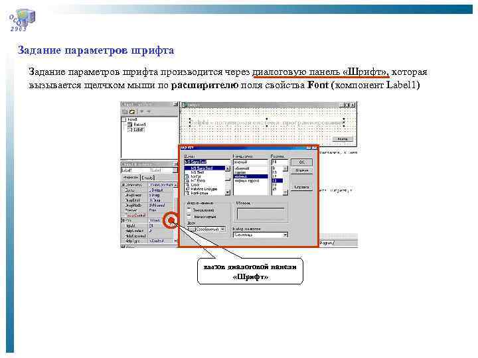Switch to the Events tab
Image resolution: width=478 pixels, height=358 pixels.
coord(147,178)
